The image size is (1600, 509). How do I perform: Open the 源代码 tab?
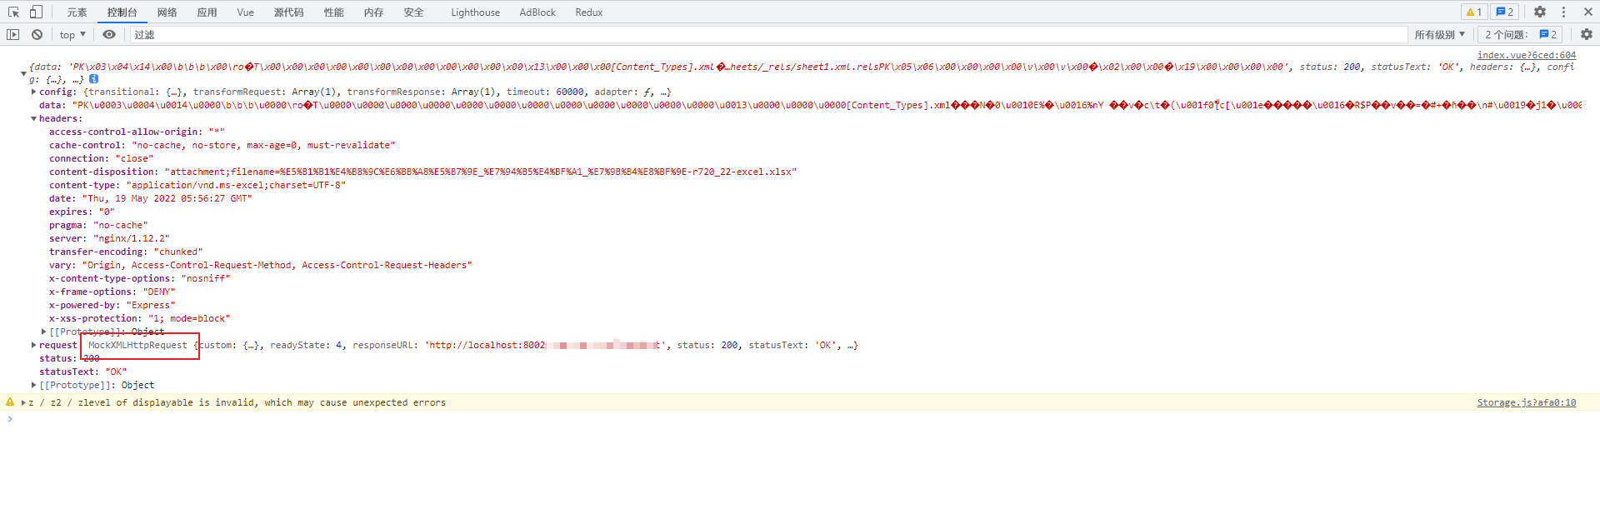288,12
